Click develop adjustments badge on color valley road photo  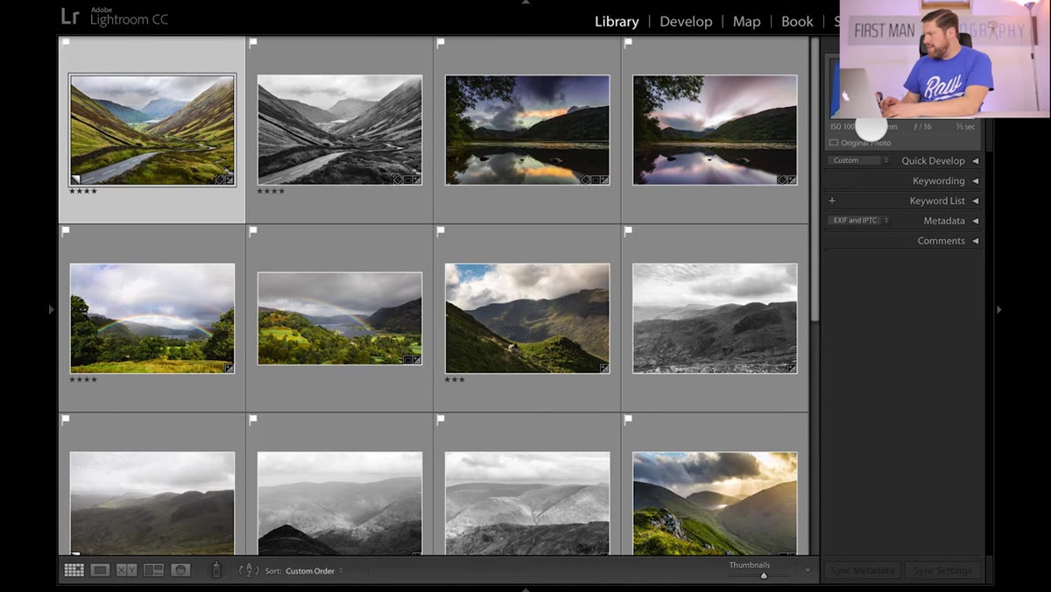[x=229, y=180]
